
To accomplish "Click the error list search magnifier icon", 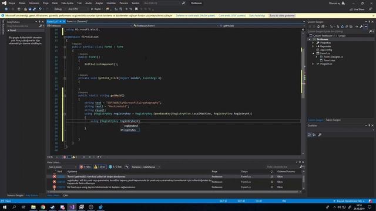I will click(301, 166).
